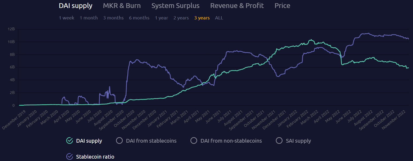The image size is (413, 161).
Task: Set time range to 2 years
Action: (x=181, y=18)
